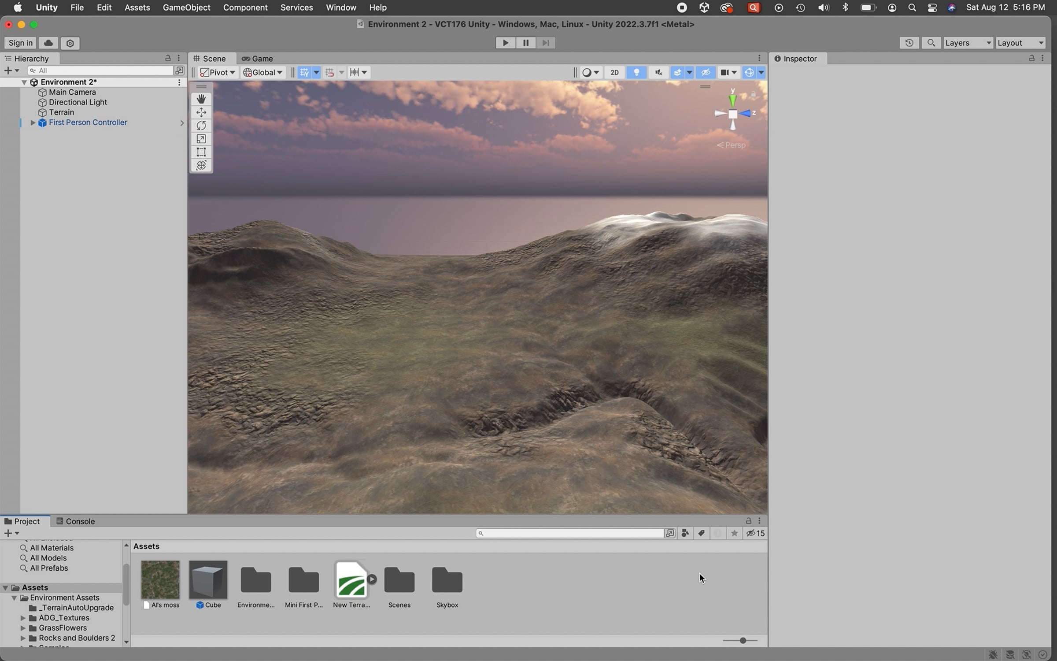
Task: Open the Global handle rotation dropdown
Action: coord(263,72)
